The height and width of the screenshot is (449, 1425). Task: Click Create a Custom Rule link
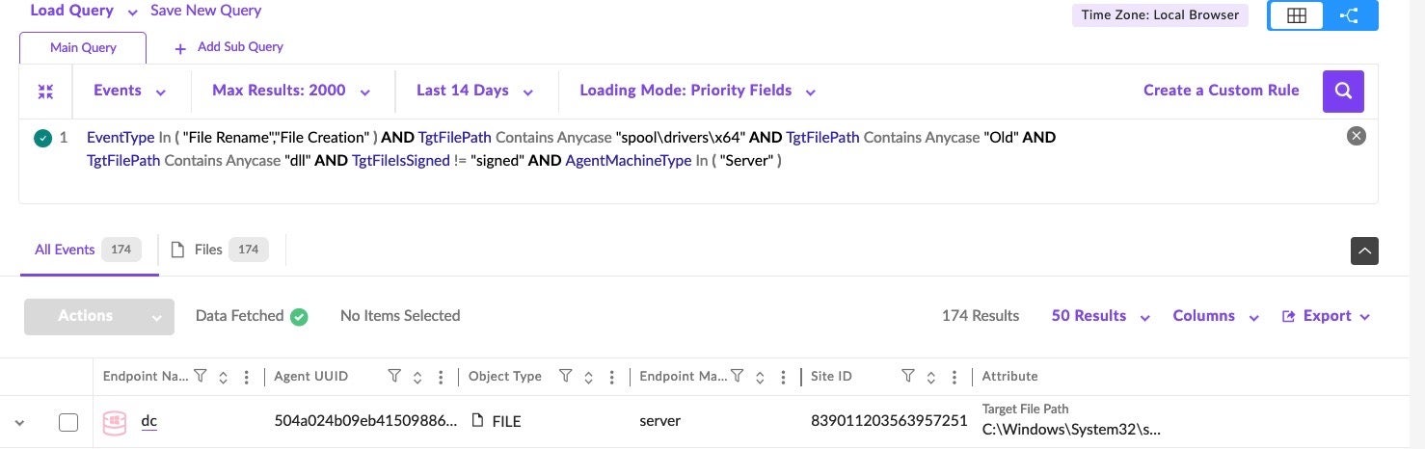(1221, 91)
